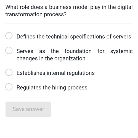138x138 pixels.
Task: Select the radio button for 'Defines the technical specifications of servers'
Action: 9,36
